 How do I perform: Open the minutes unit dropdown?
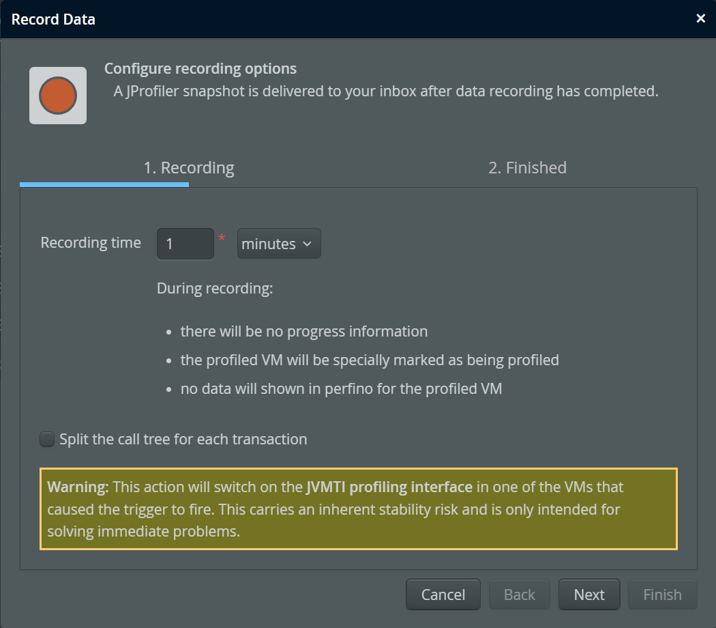coord(278,244)
